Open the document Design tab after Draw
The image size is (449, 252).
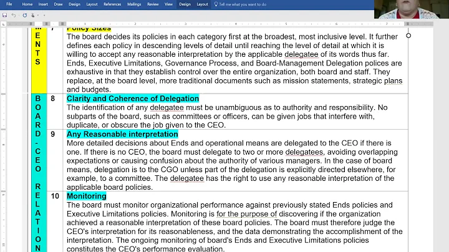74,4
